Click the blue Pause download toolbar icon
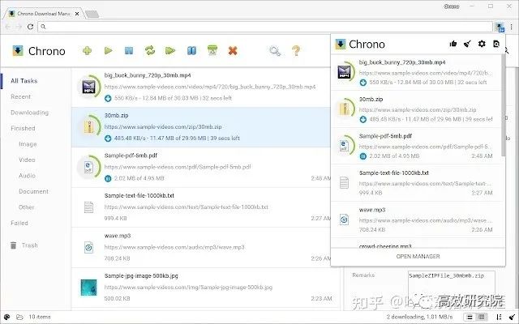Screen dimensions: 519x324 [129, 50]
